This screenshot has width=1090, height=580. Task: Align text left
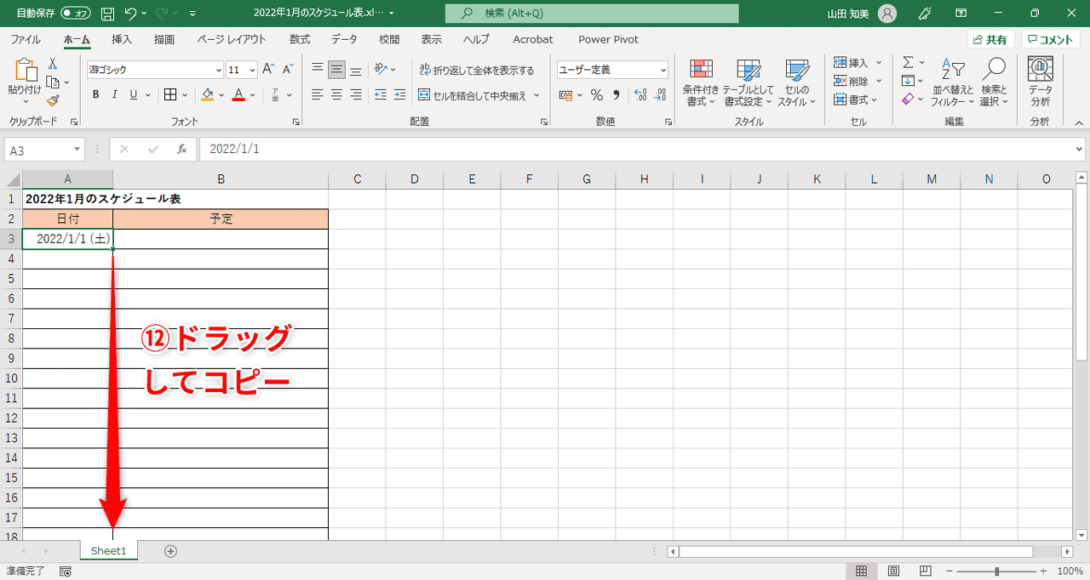[318, 94]
